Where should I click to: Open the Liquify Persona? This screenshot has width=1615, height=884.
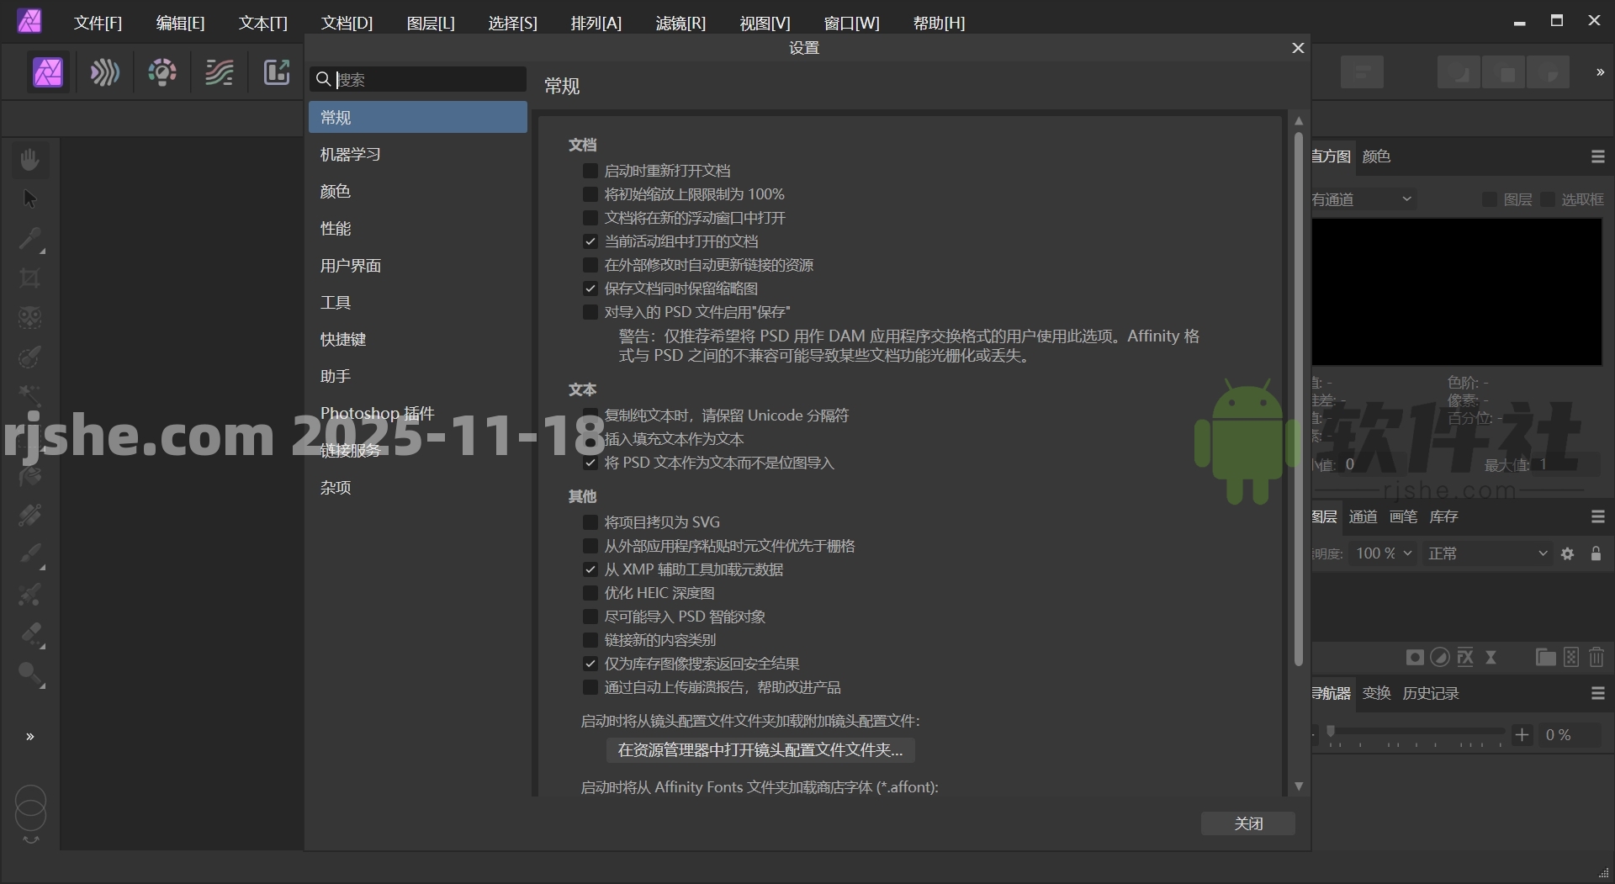105,73
